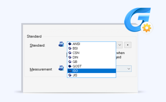This screenshot has height=102, width=166.
Task: Click the Measurement field label
Action: pyautogui.click(x=41, y=69)
